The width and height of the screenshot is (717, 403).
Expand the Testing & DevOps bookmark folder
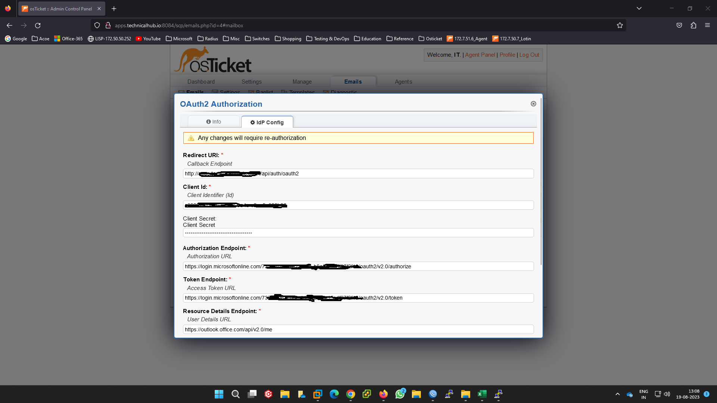tap(328, 38)
